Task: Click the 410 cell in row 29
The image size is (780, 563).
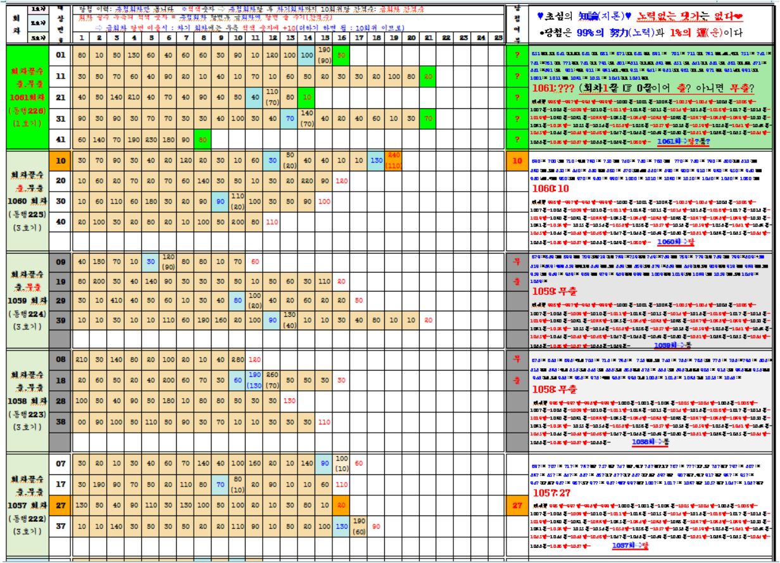Action: coord(116,300)
